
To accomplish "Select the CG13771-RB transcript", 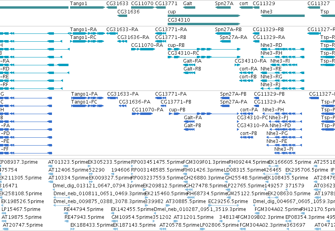I will pyautogui.click(x=161, y=41).
